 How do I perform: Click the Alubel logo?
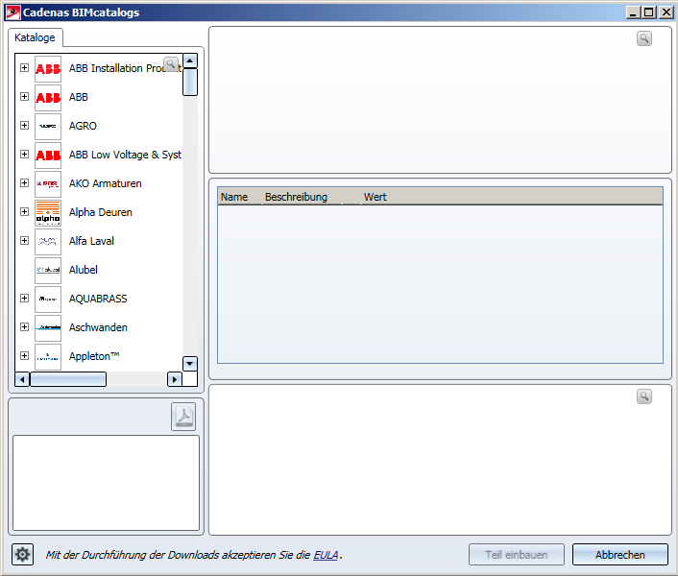(48, 271)
